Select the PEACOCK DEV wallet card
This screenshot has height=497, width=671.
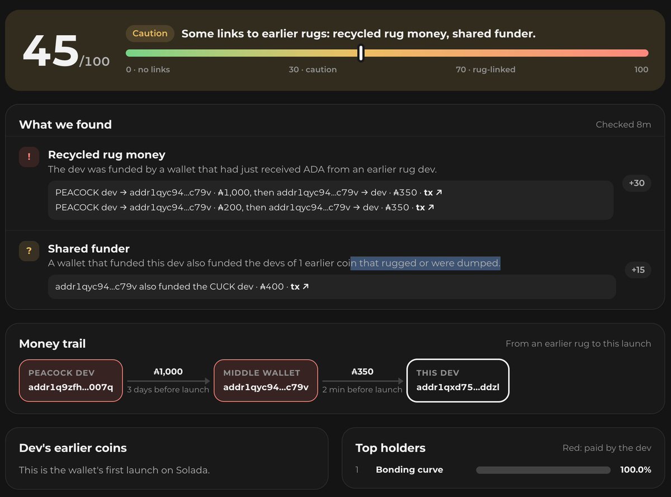coord(70,380)
